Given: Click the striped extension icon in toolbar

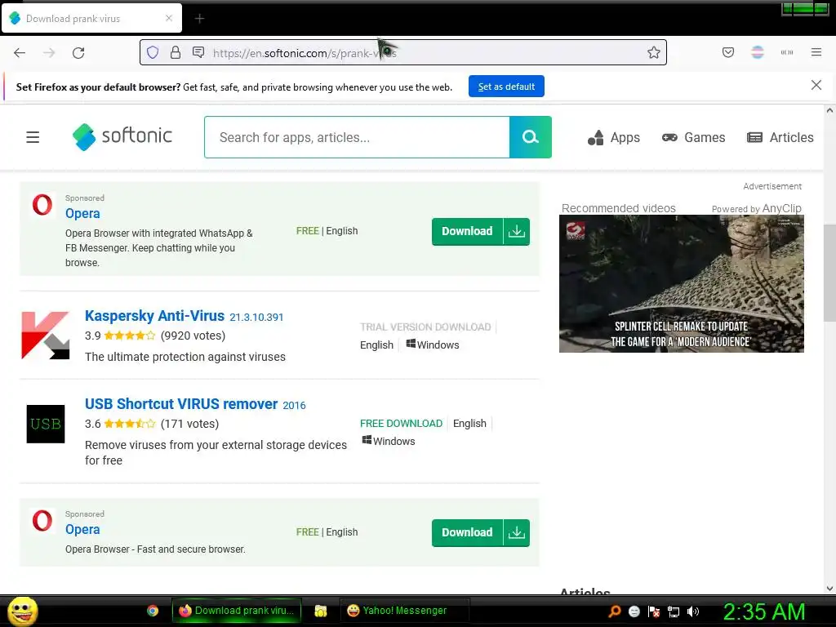Looking at the screenshot, I should (758, 52).
